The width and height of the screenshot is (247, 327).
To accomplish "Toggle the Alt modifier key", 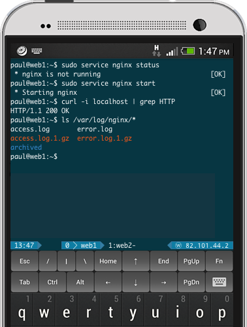I will (x=80, y=282).
